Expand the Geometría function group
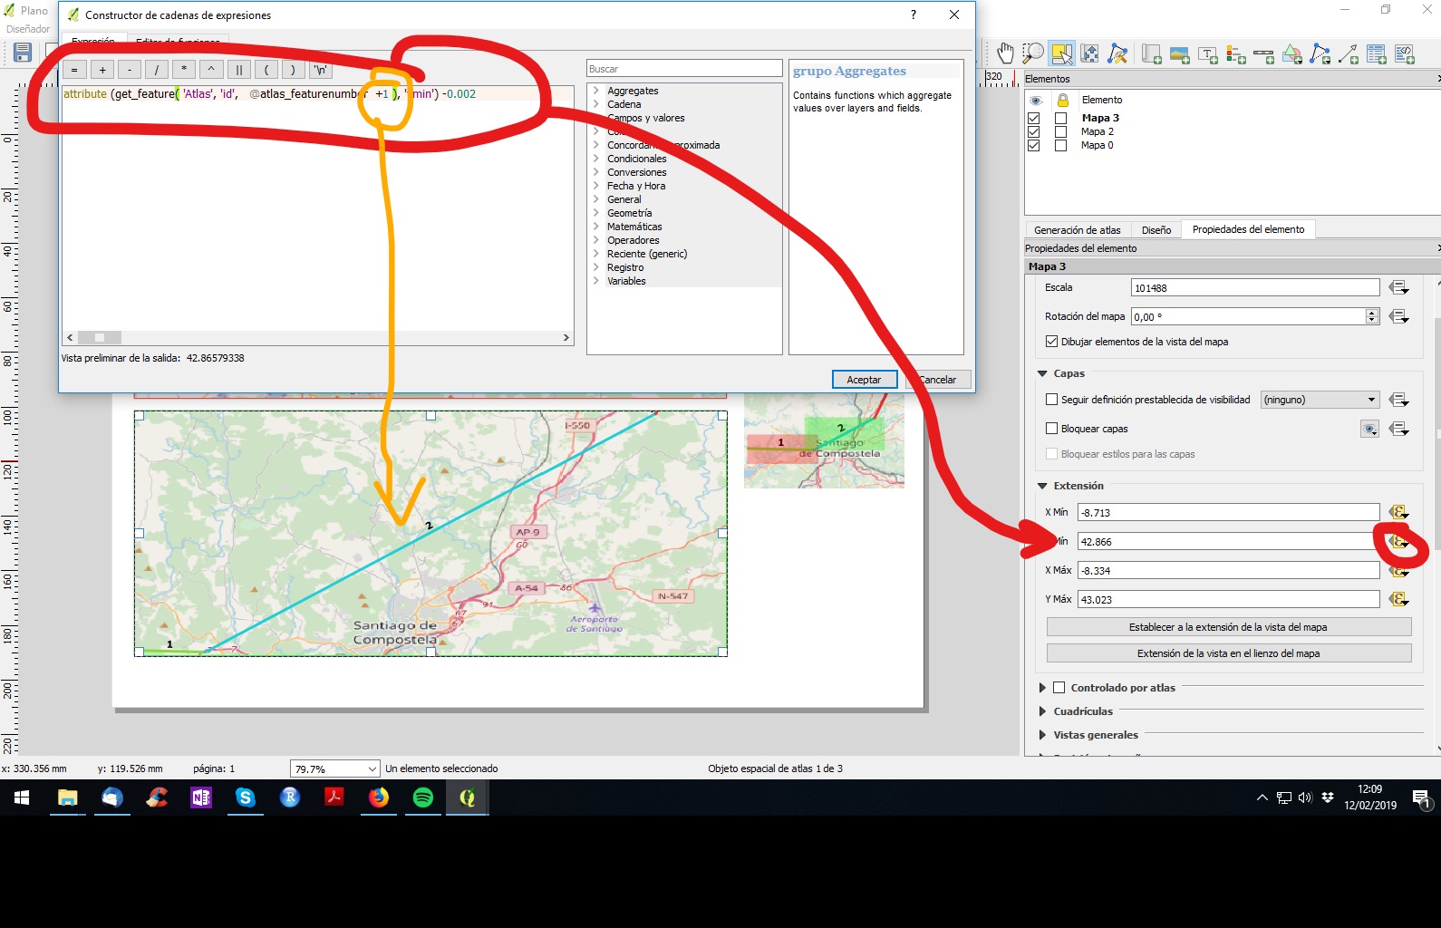The image size is (1441, 928). pyautogui.click(x=596, y=213)
